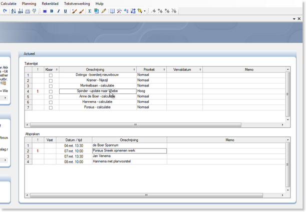Toggle italic formatting
306x212 pixels.
[x=59, y=11]
